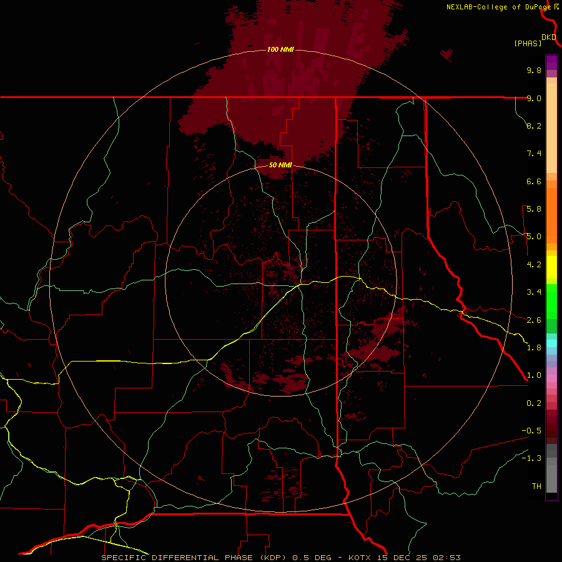Screen dimensions: 562x562
Task: Click the SPECIFIC DIFFERENTIAL PHASE (KDP) caption
Action: (195, 558)
